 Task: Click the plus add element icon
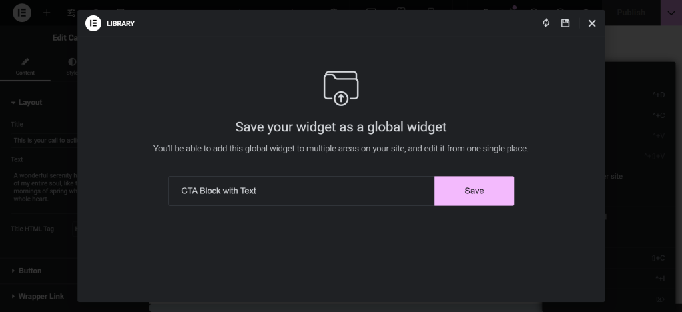point(47,13)
